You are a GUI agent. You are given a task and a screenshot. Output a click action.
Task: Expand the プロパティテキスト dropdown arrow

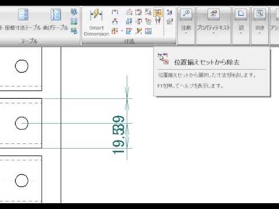point(213,33)
